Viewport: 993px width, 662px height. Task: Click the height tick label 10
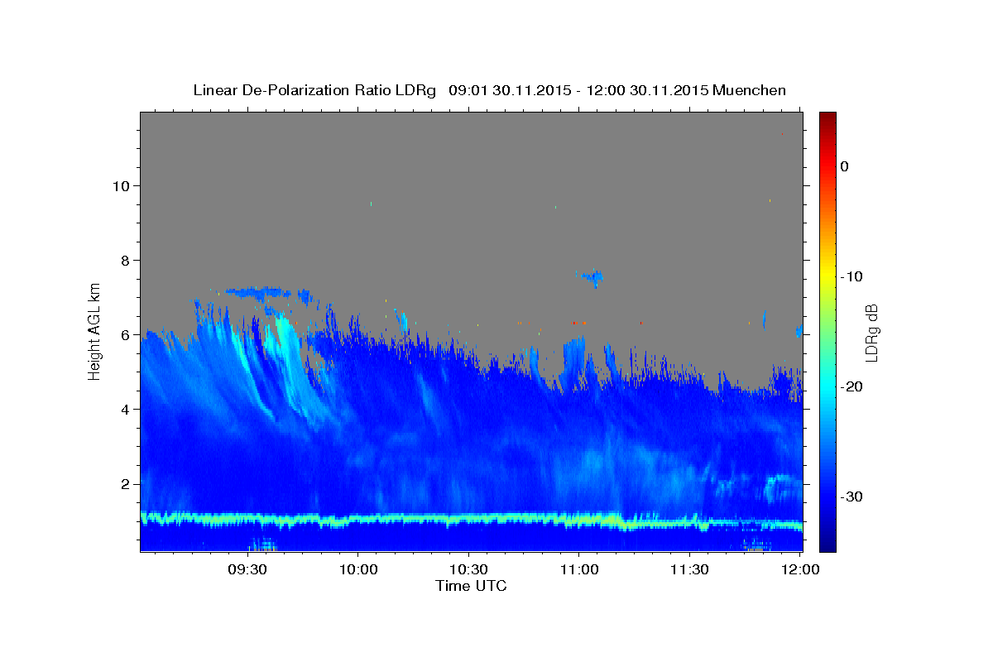pyautogui.click(x=122, y=185)
